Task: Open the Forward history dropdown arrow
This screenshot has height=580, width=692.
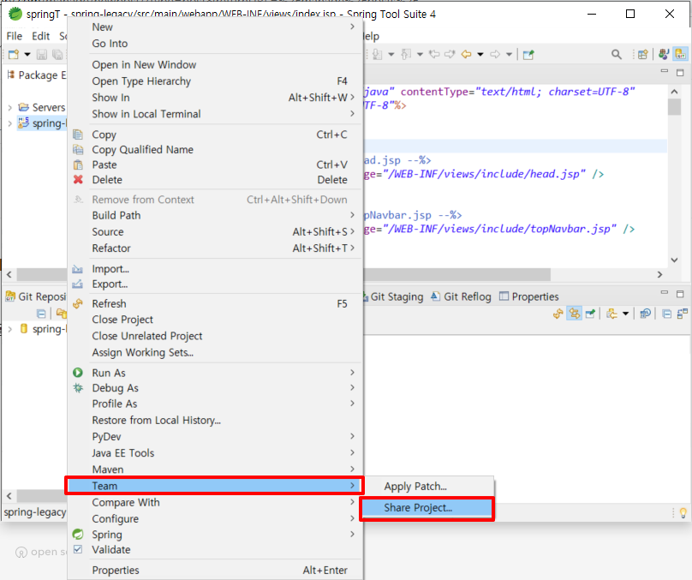Action: click(509, 54)
